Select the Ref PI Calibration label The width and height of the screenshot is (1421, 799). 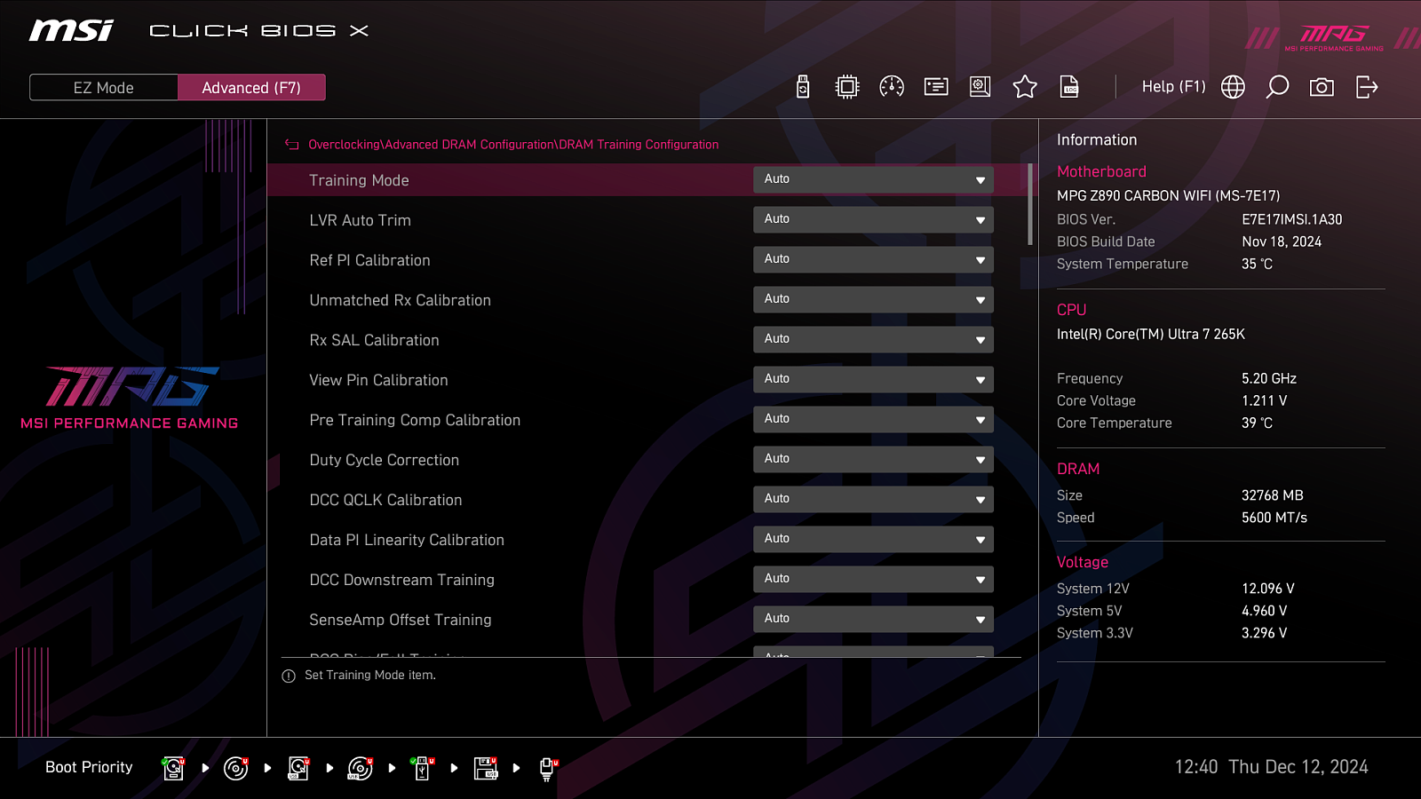[369, 260]
